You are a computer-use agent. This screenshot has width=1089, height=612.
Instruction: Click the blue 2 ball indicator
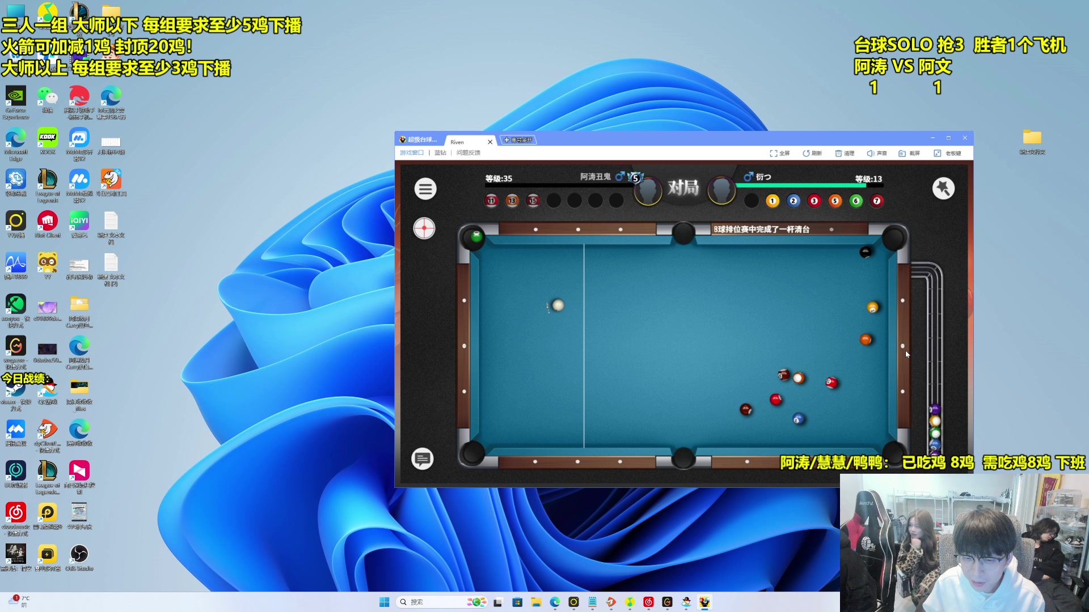[793, 201]
